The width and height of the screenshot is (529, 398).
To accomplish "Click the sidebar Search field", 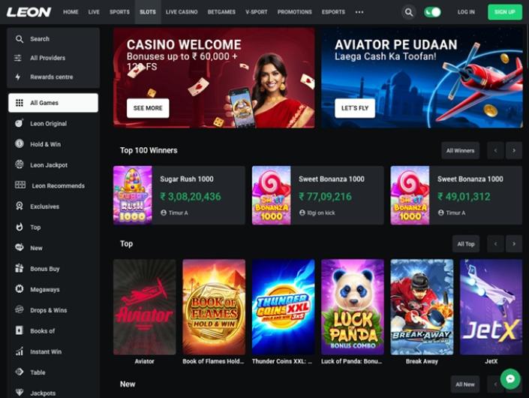I will click(x=53, y=39).
